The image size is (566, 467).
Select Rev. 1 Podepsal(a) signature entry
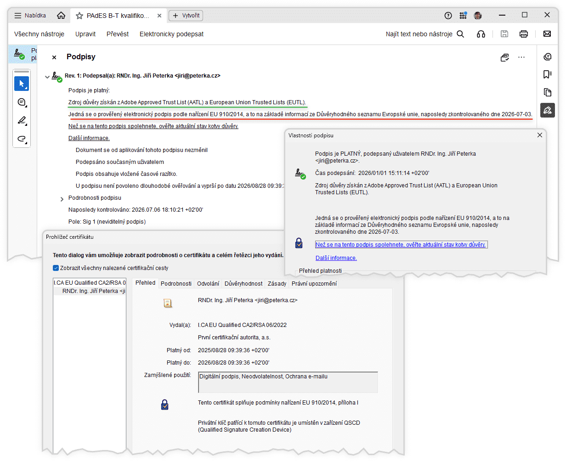coord(142,76)
